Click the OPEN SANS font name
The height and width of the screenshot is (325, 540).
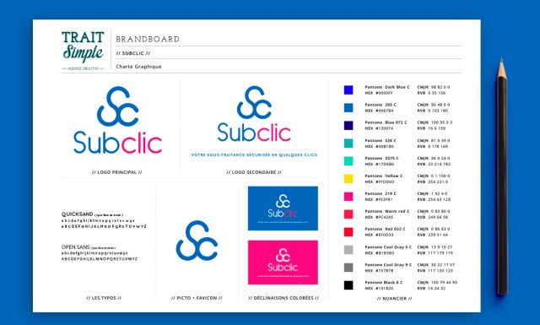(x=75, y=247)
